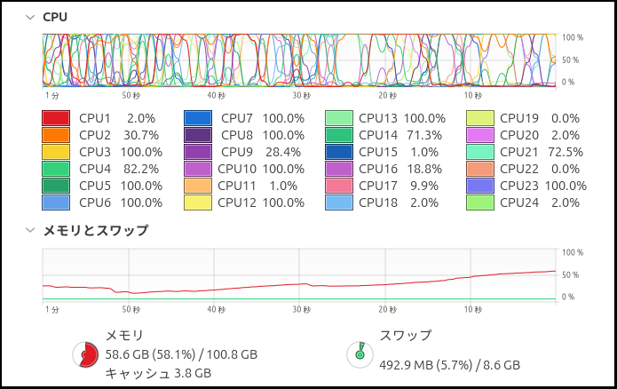617x389 pixels.
Task: Click the pink CPU17 color swatch
Action: tap(338, 186)
